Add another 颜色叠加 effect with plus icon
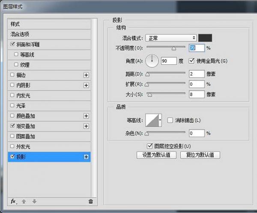 pyautogui.click(x=86, y=116)
